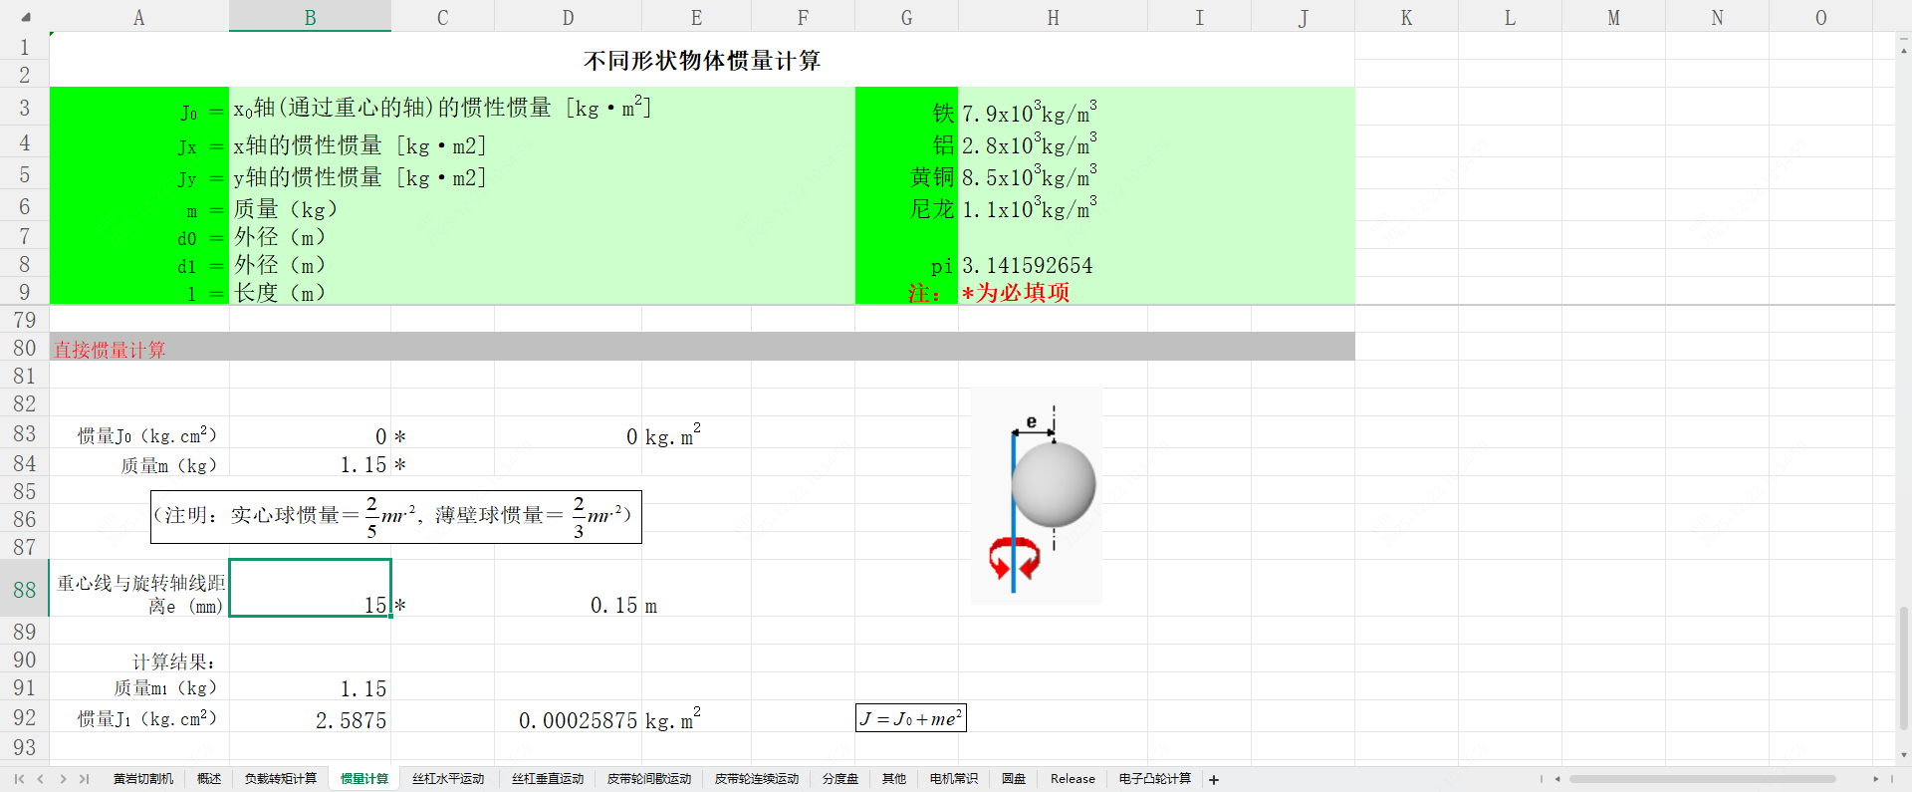Click the select-all corner triangle
Viewport: 1912px width, 792px height.
tap(25, 17)
